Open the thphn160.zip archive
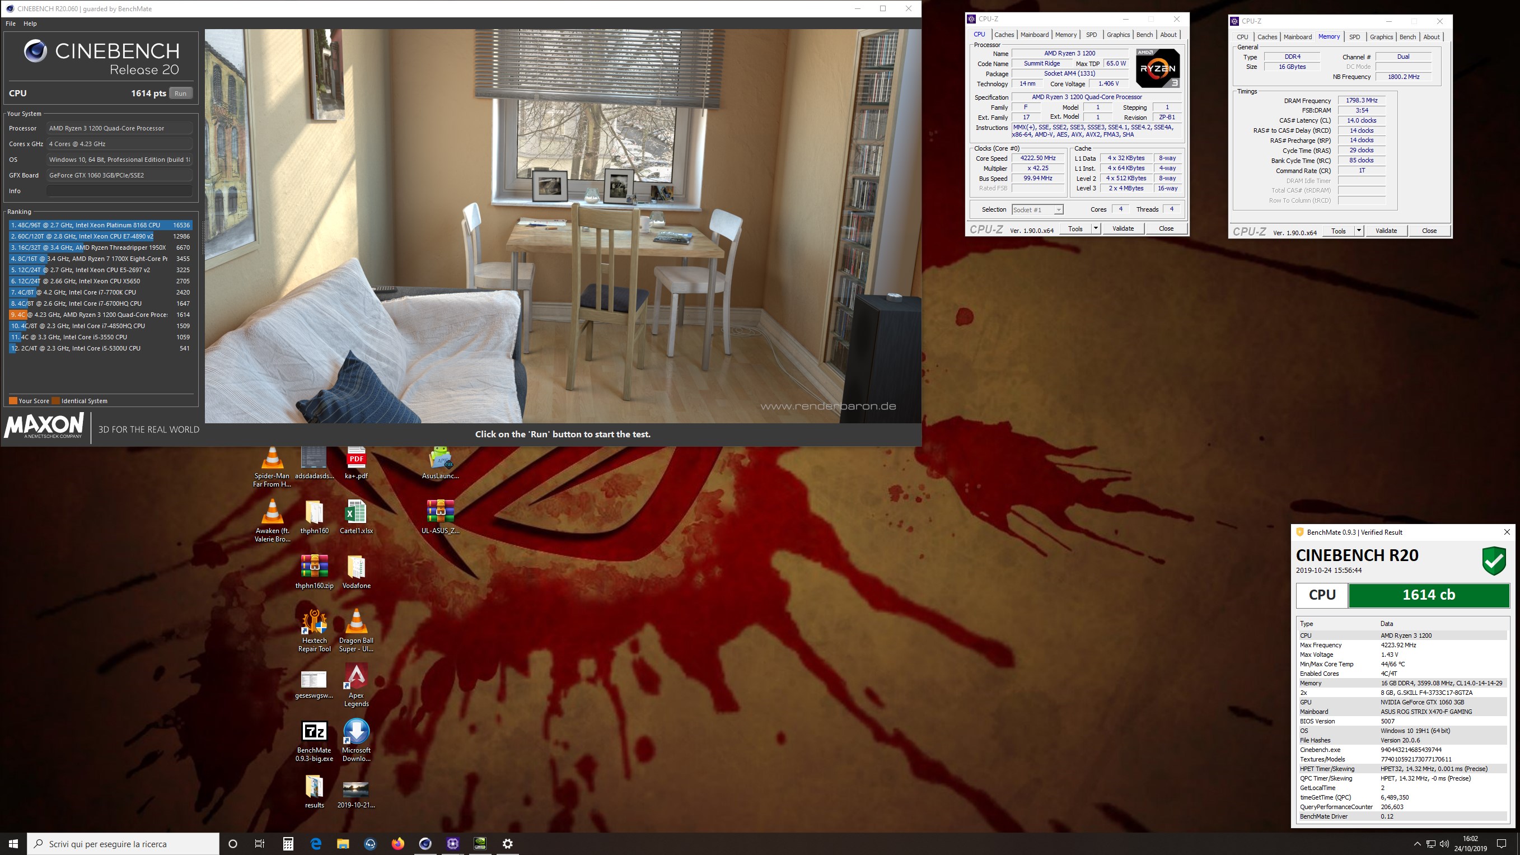 pyautogui.click(x=314, y=570)
